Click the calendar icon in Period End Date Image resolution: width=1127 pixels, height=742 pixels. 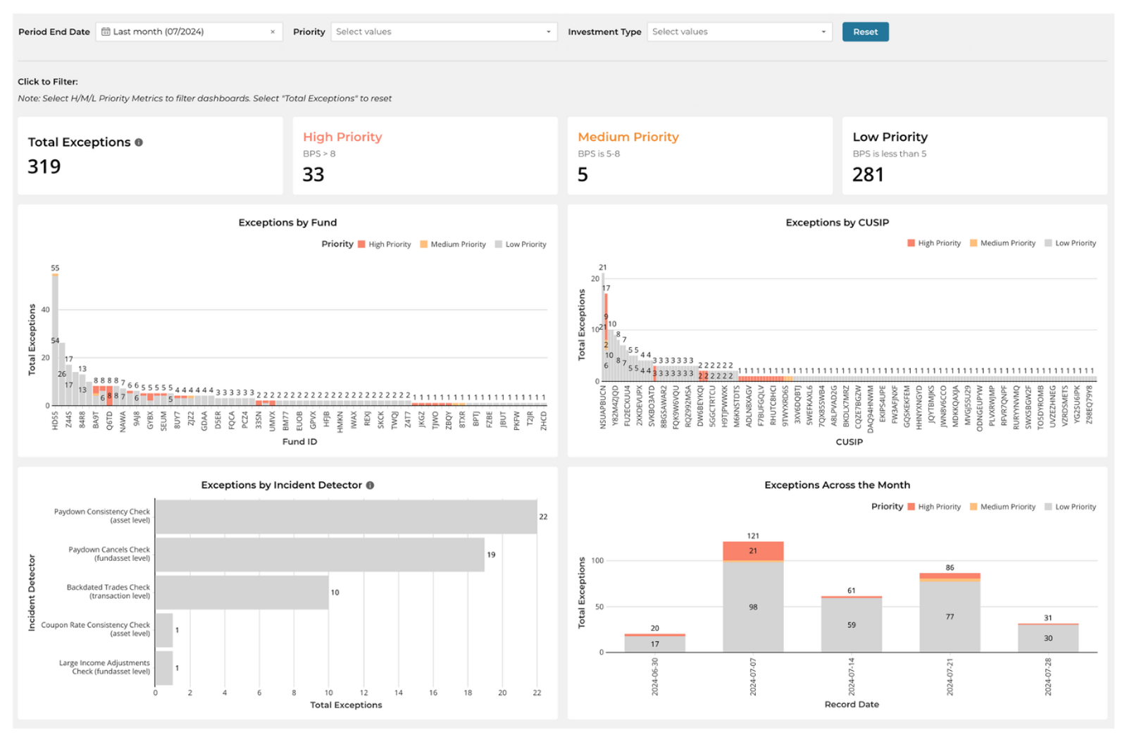pyautogui.click(x=106, y=32)
